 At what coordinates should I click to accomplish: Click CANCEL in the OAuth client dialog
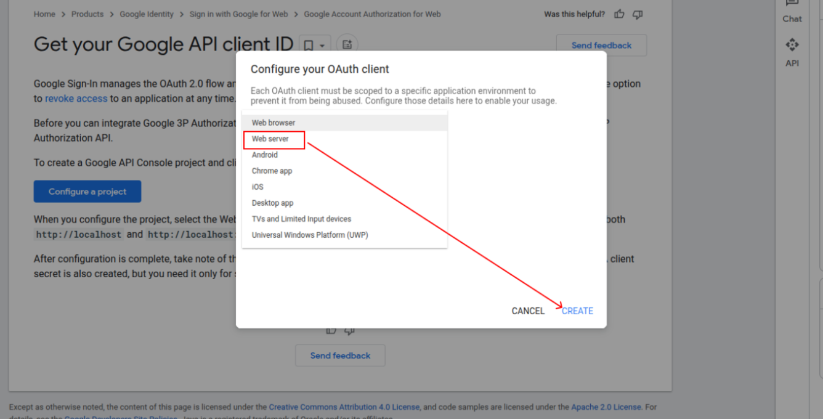point(528,311)
